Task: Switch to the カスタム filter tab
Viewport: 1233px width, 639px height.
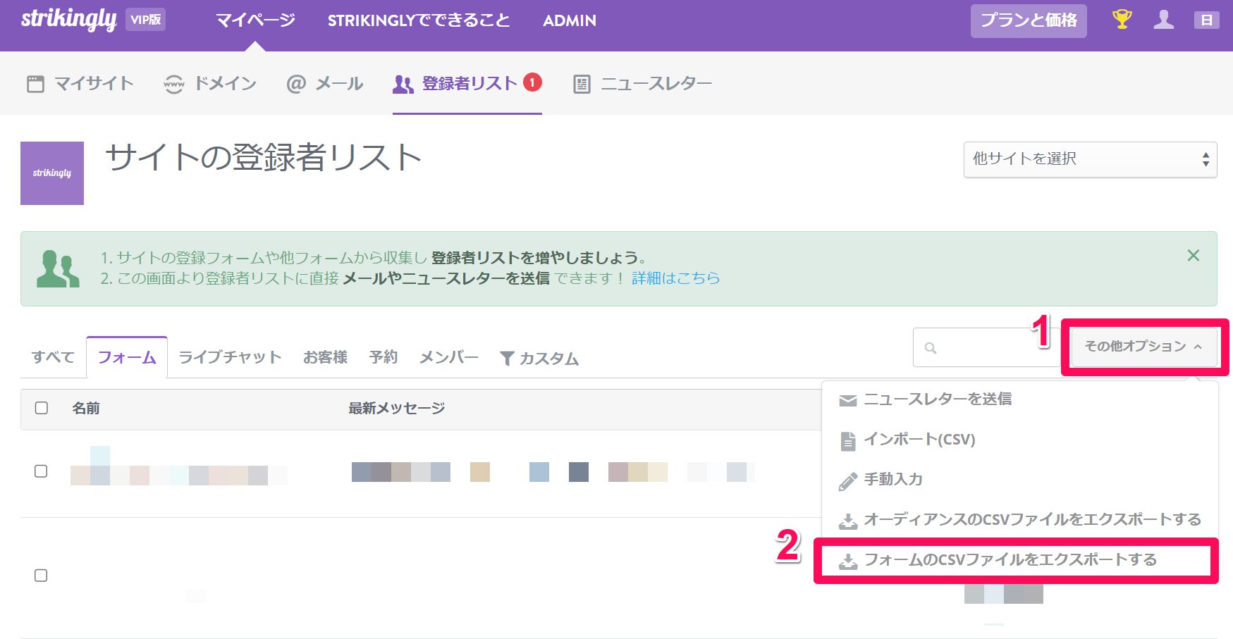Action: [x=539, y=359]
